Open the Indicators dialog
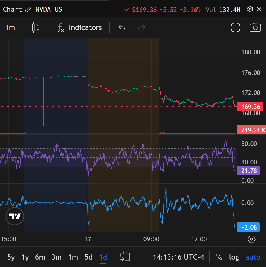 [x=79, y=27]
